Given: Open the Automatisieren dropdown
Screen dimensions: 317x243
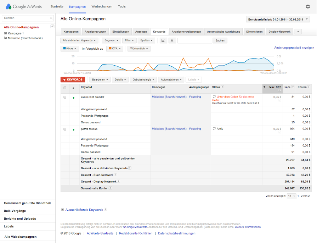Looking at the screenshot, I should point(171,79).
